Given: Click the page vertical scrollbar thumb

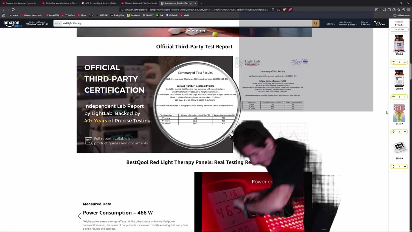Looking at the screenshot, I should 411,71.
